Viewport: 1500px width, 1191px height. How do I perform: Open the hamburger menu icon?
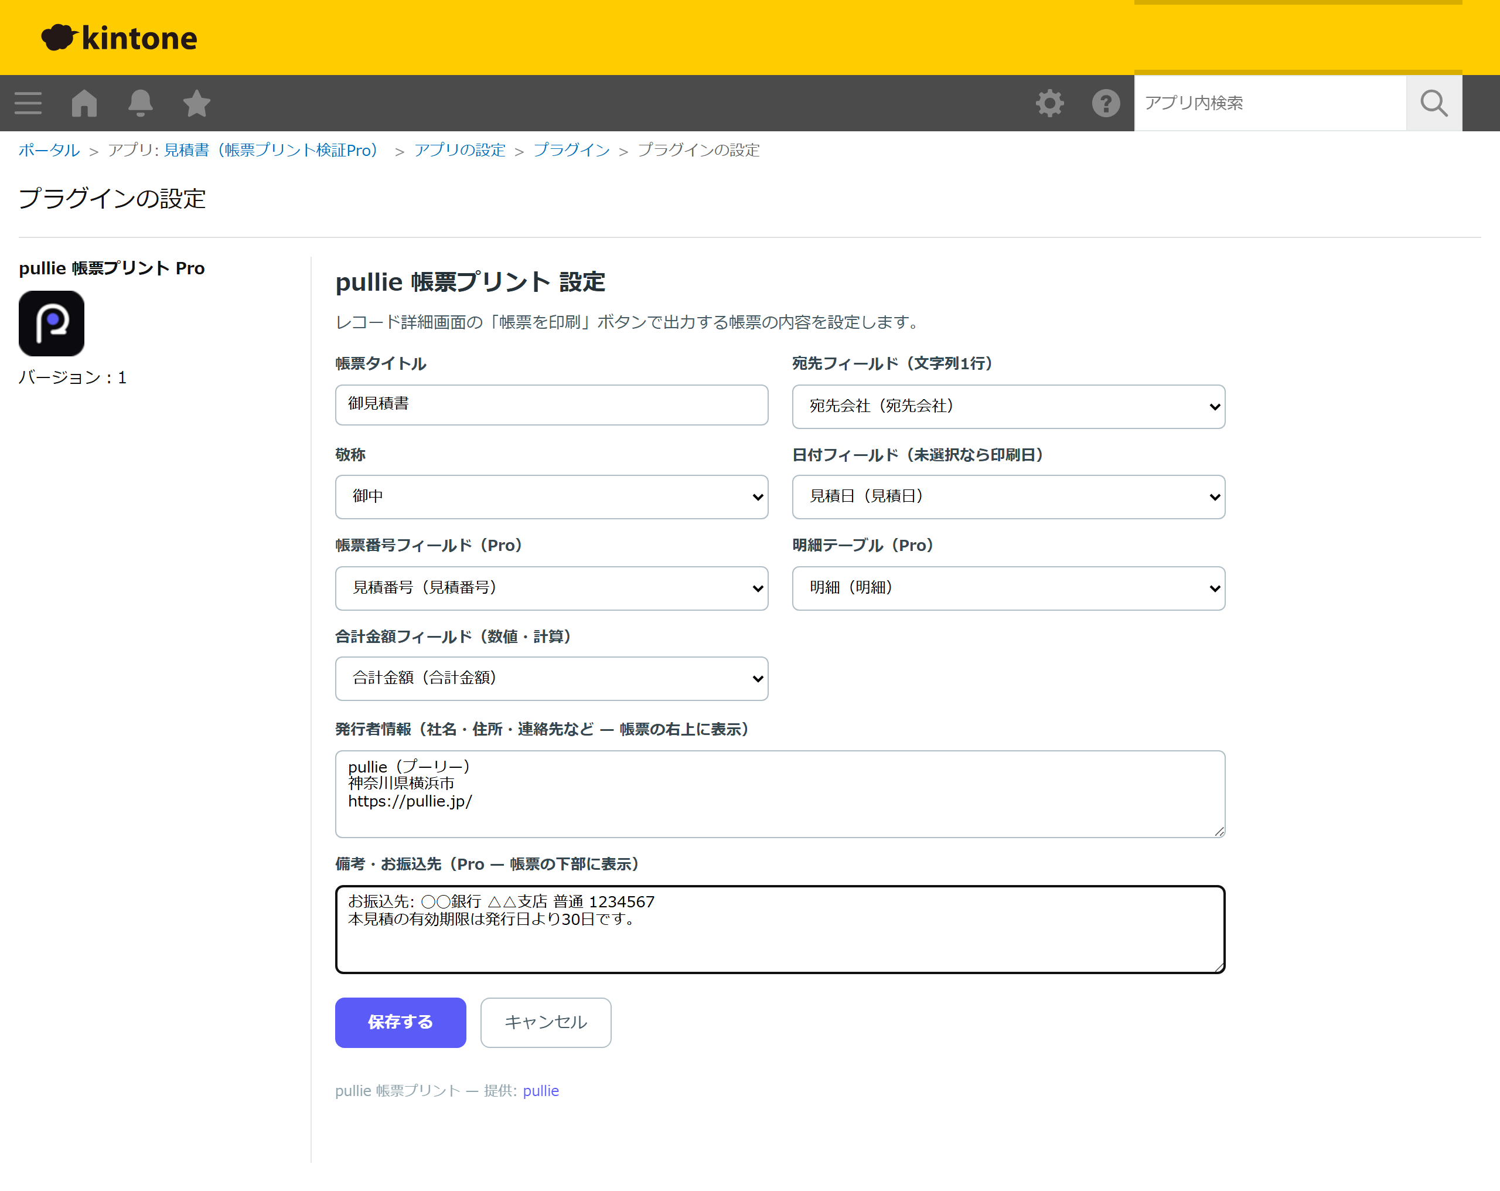(x=28, y=103)
